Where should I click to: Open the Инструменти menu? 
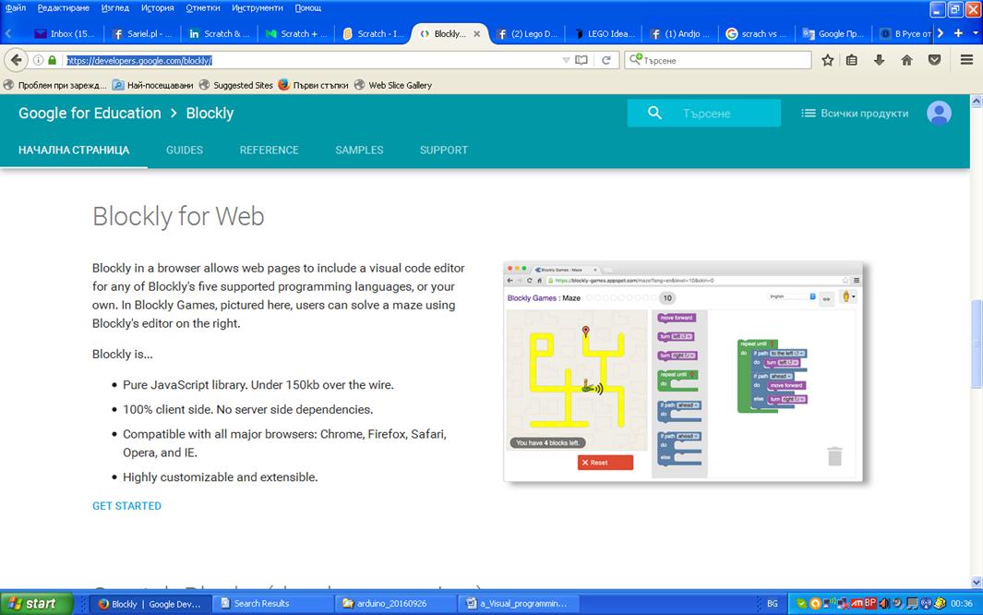coord(256,7)
